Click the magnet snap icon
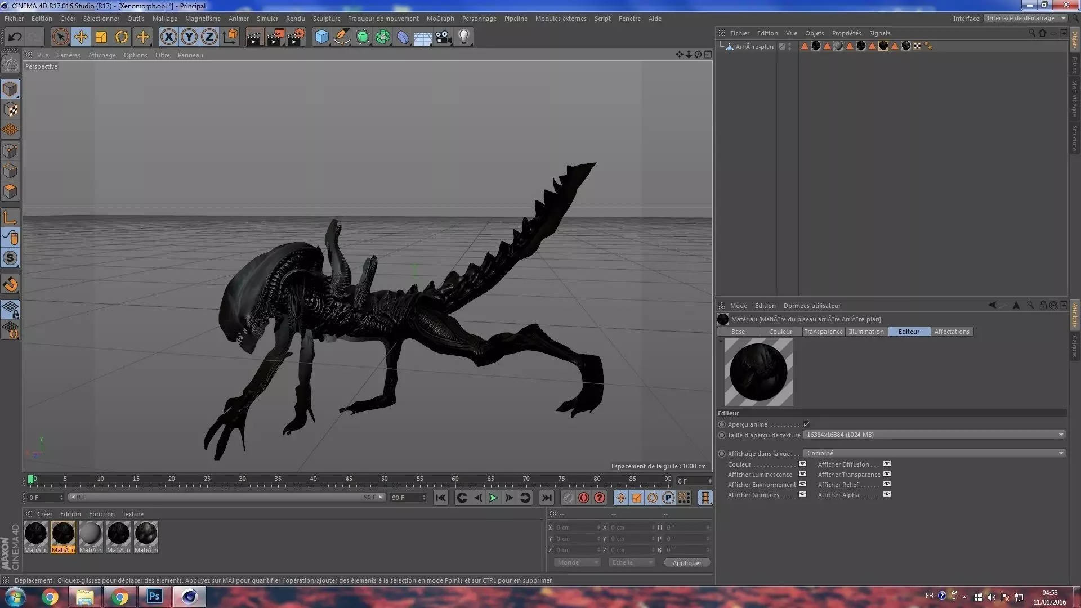The height and width of the screenshot is (608, 1081). 10,284
